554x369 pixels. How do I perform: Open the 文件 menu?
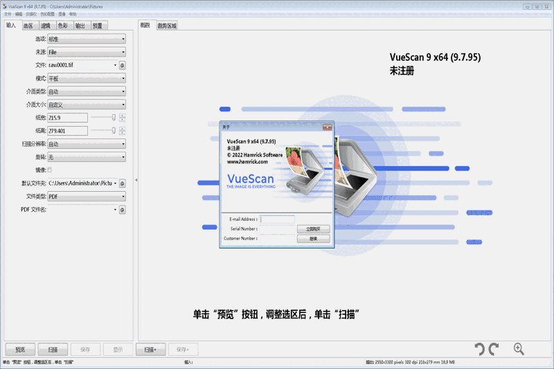coord(8,14)
